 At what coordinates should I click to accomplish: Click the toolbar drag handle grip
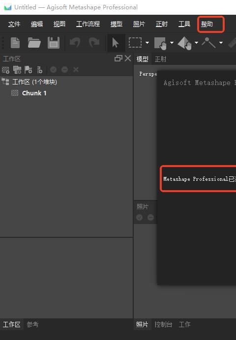3,43
